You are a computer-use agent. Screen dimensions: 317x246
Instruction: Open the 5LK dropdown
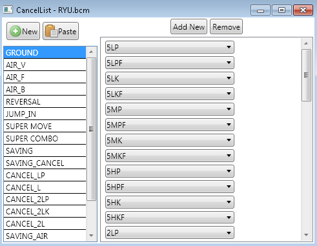pos(170,78)
